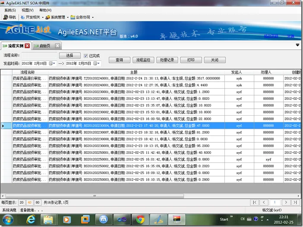Open the 视图(V) menu
Viewport: 303px width, 227px height.
[x=28, y=10]
